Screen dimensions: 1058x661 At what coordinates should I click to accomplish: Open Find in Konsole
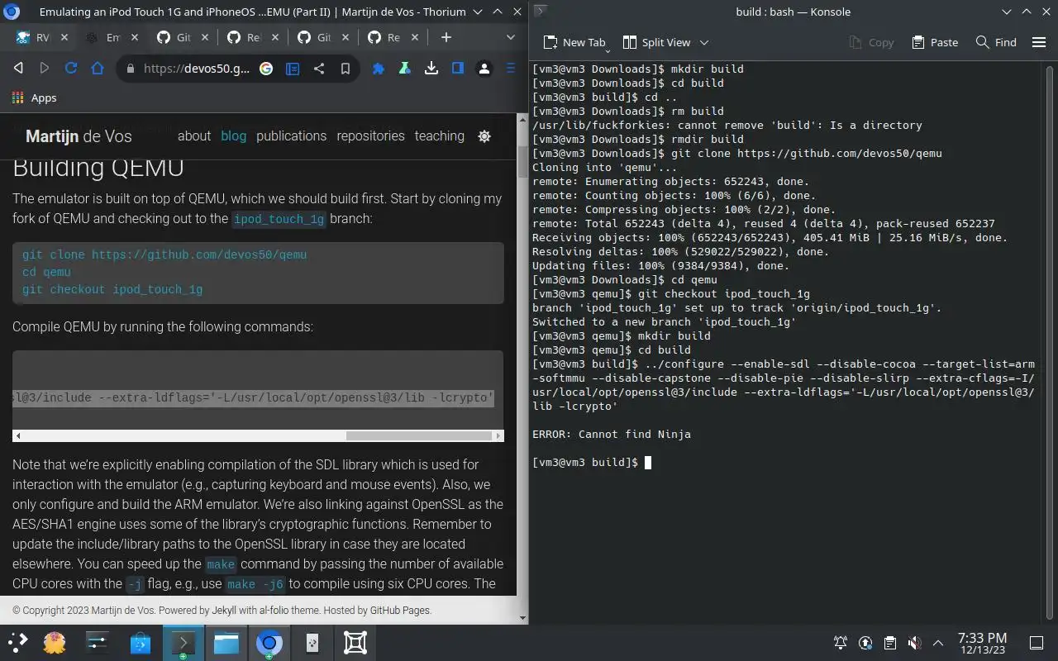pos(996,42)
